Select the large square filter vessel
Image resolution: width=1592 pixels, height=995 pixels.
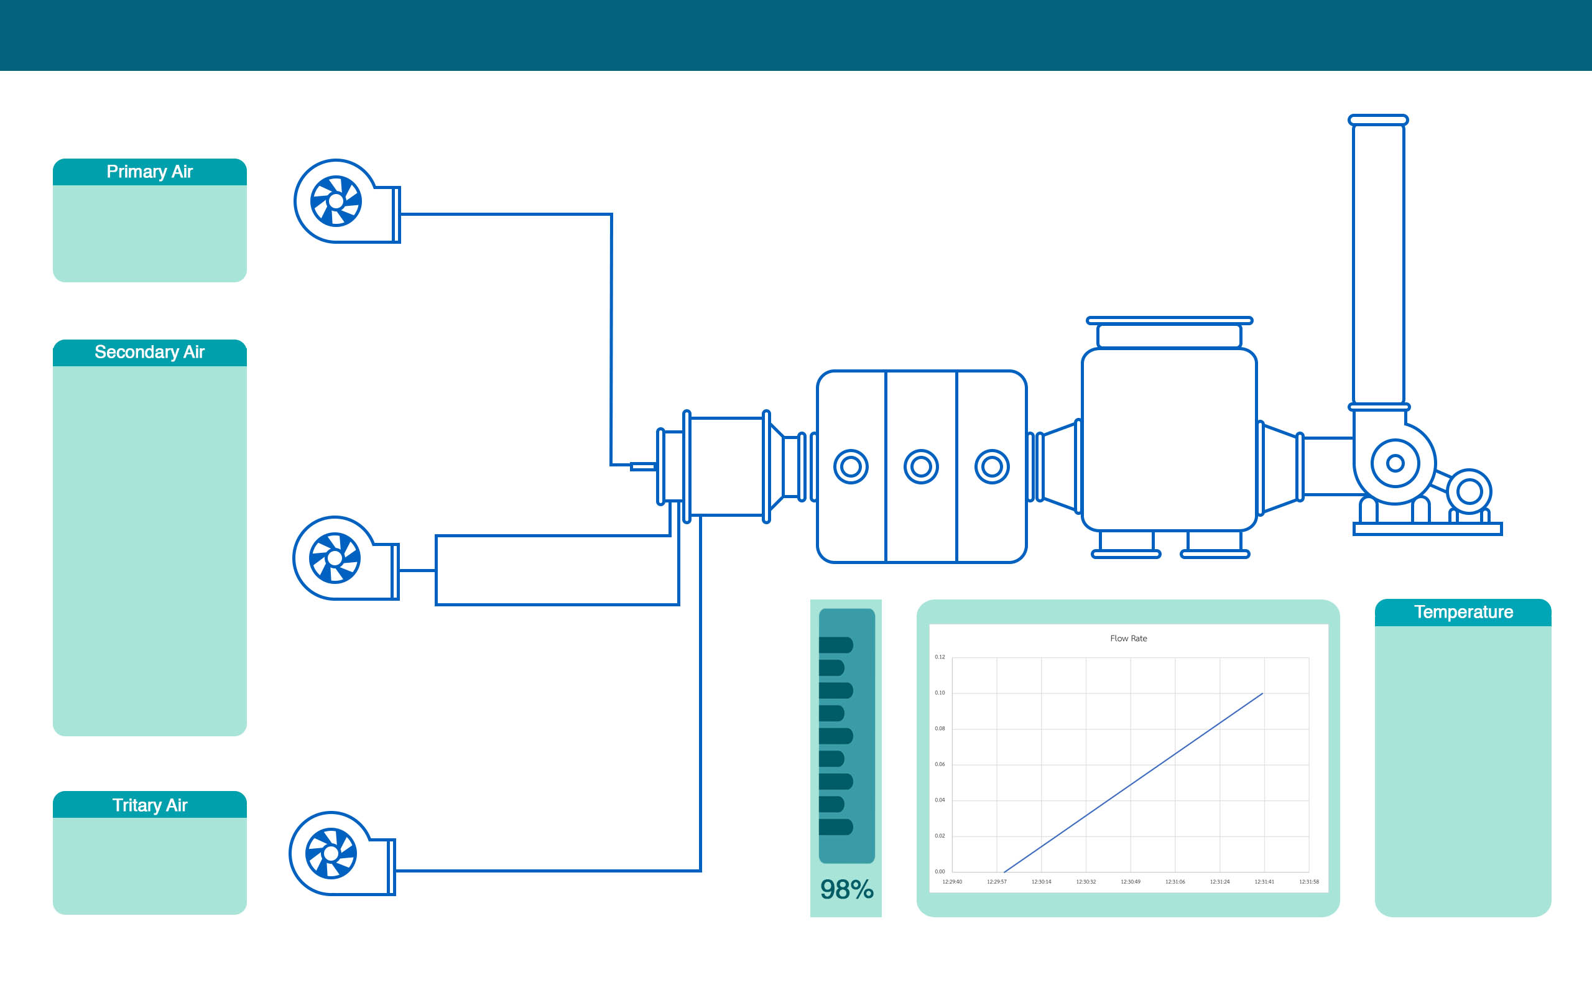[x=1169, y=440]
